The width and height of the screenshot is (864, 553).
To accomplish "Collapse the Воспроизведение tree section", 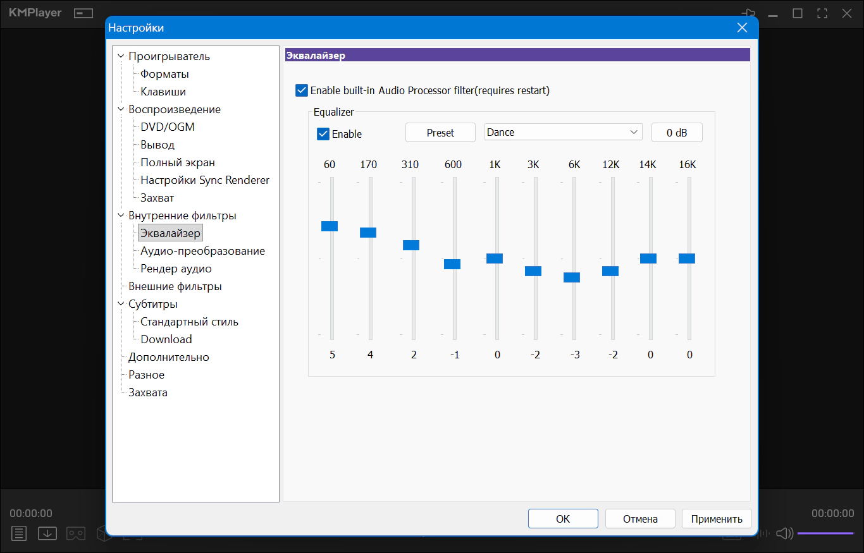I will pos(120,109).
